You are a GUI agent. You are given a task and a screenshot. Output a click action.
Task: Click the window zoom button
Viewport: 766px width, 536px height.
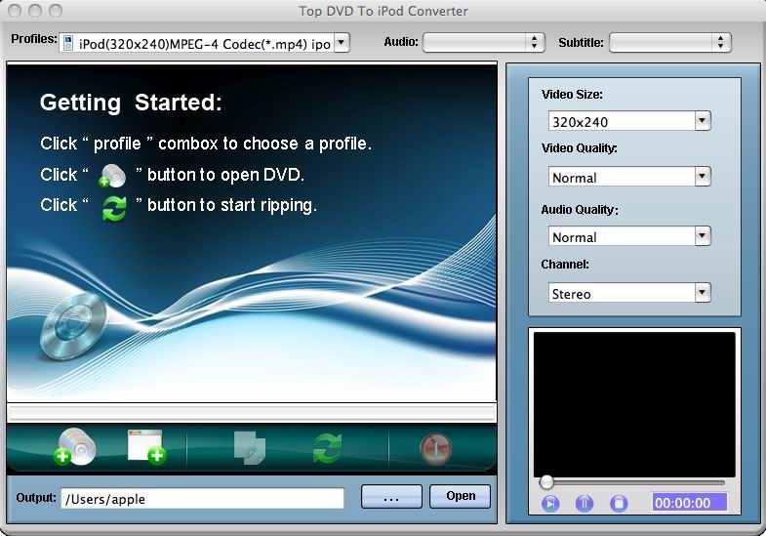coord(56,11)
